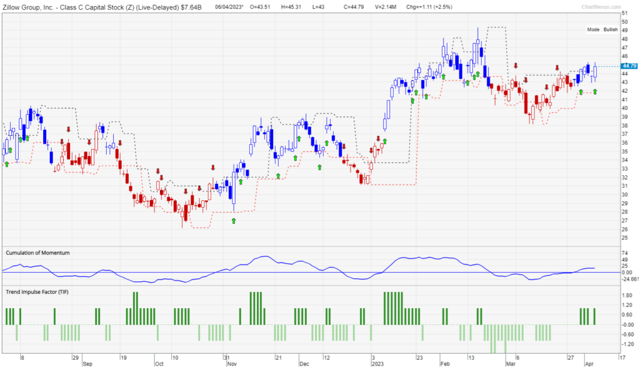Click the -24.661 momentum axis value
The image size is (640, 368).
(x=630, y=279)
